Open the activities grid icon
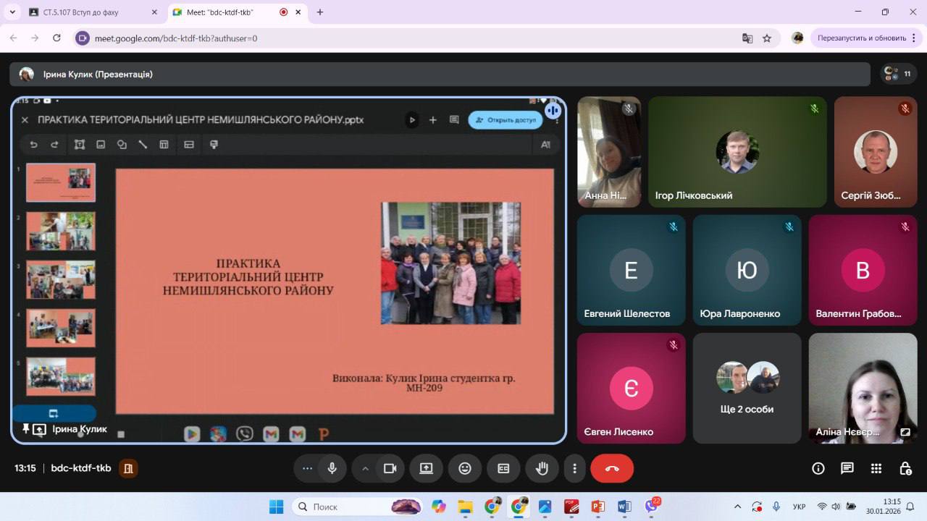Screen dimensions: 927x521 coord(876,468)
